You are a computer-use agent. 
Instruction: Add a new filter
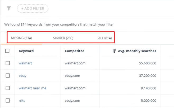[x=33, y=8]
